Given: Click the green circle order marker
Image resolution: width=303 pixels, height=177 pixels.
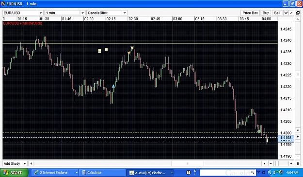Looking at the screenshot, I should (259, 132).
